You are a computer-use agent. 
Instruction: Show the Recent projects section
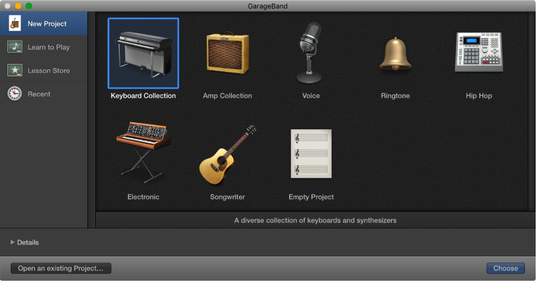click(43, 94)
